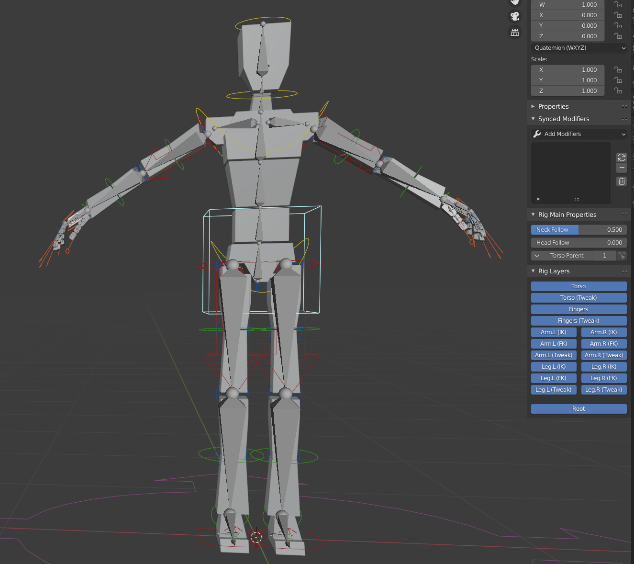The height and width of the screenshot is (564, 634).
Task: Toggle the Leg.R (FK) rig layer
Action: coord(603,378)
